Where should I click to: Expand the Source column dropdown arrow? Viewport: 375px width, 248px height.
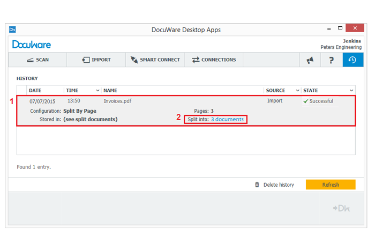point(297,90)
